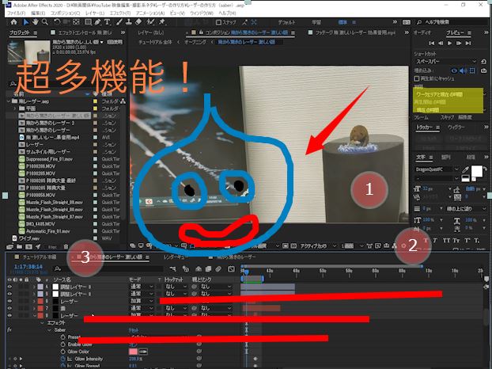Open the Layer (L) menu
492x369 pixels.
tap(95, 13)
